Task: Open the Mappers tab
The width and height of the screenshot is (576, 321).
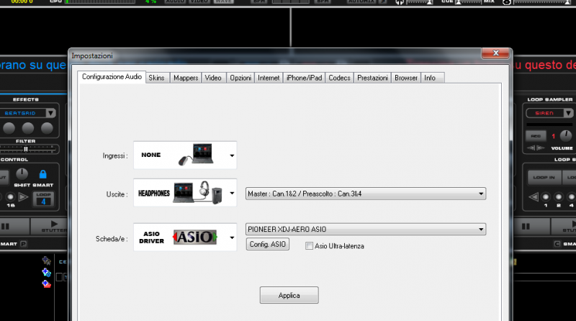Action: 186,78
